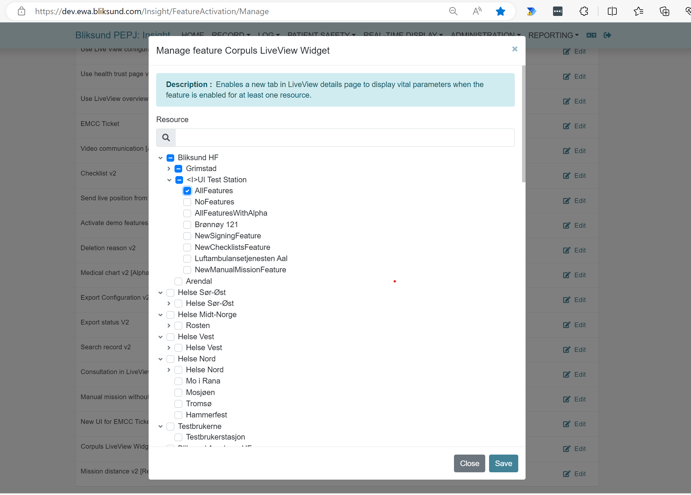
Task: Collapse the top-level Helse Nord node
Action: click(x=160, y=359)
